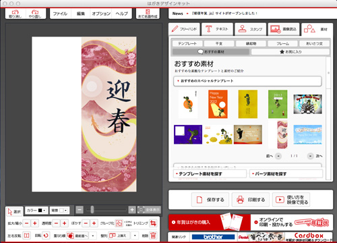
Task: Expand the おすすめのスペシャルテンプレート section header
Action: tap(247, 81)
